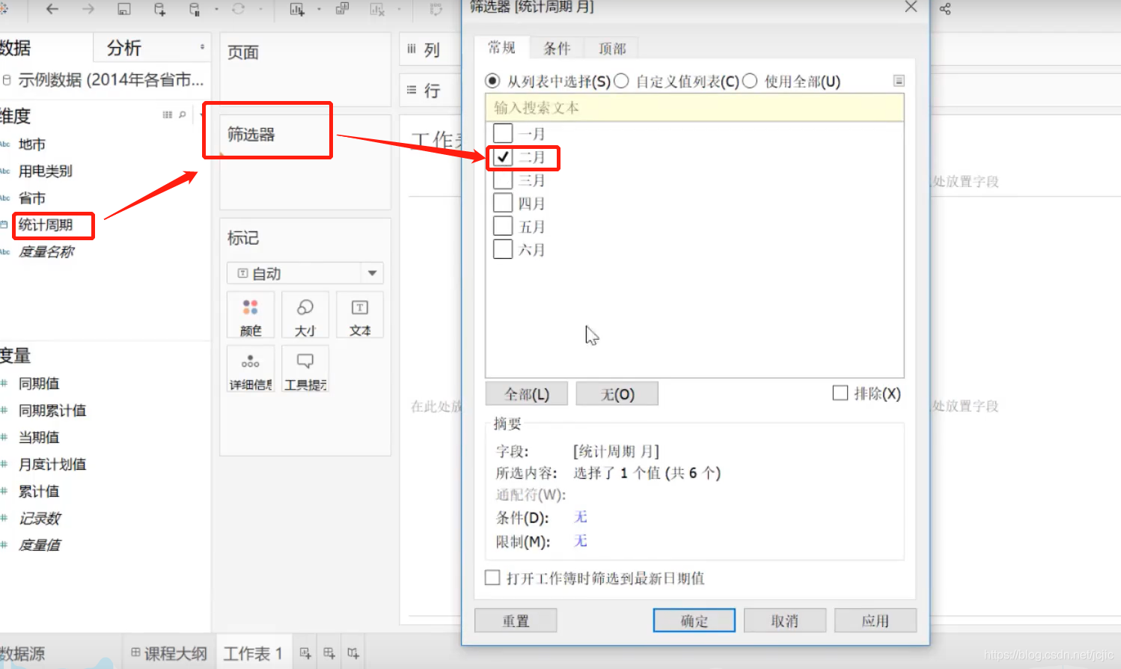
Task: Enable the 排除(X) exclude checkbox
Action: click(x=840, y=393)
